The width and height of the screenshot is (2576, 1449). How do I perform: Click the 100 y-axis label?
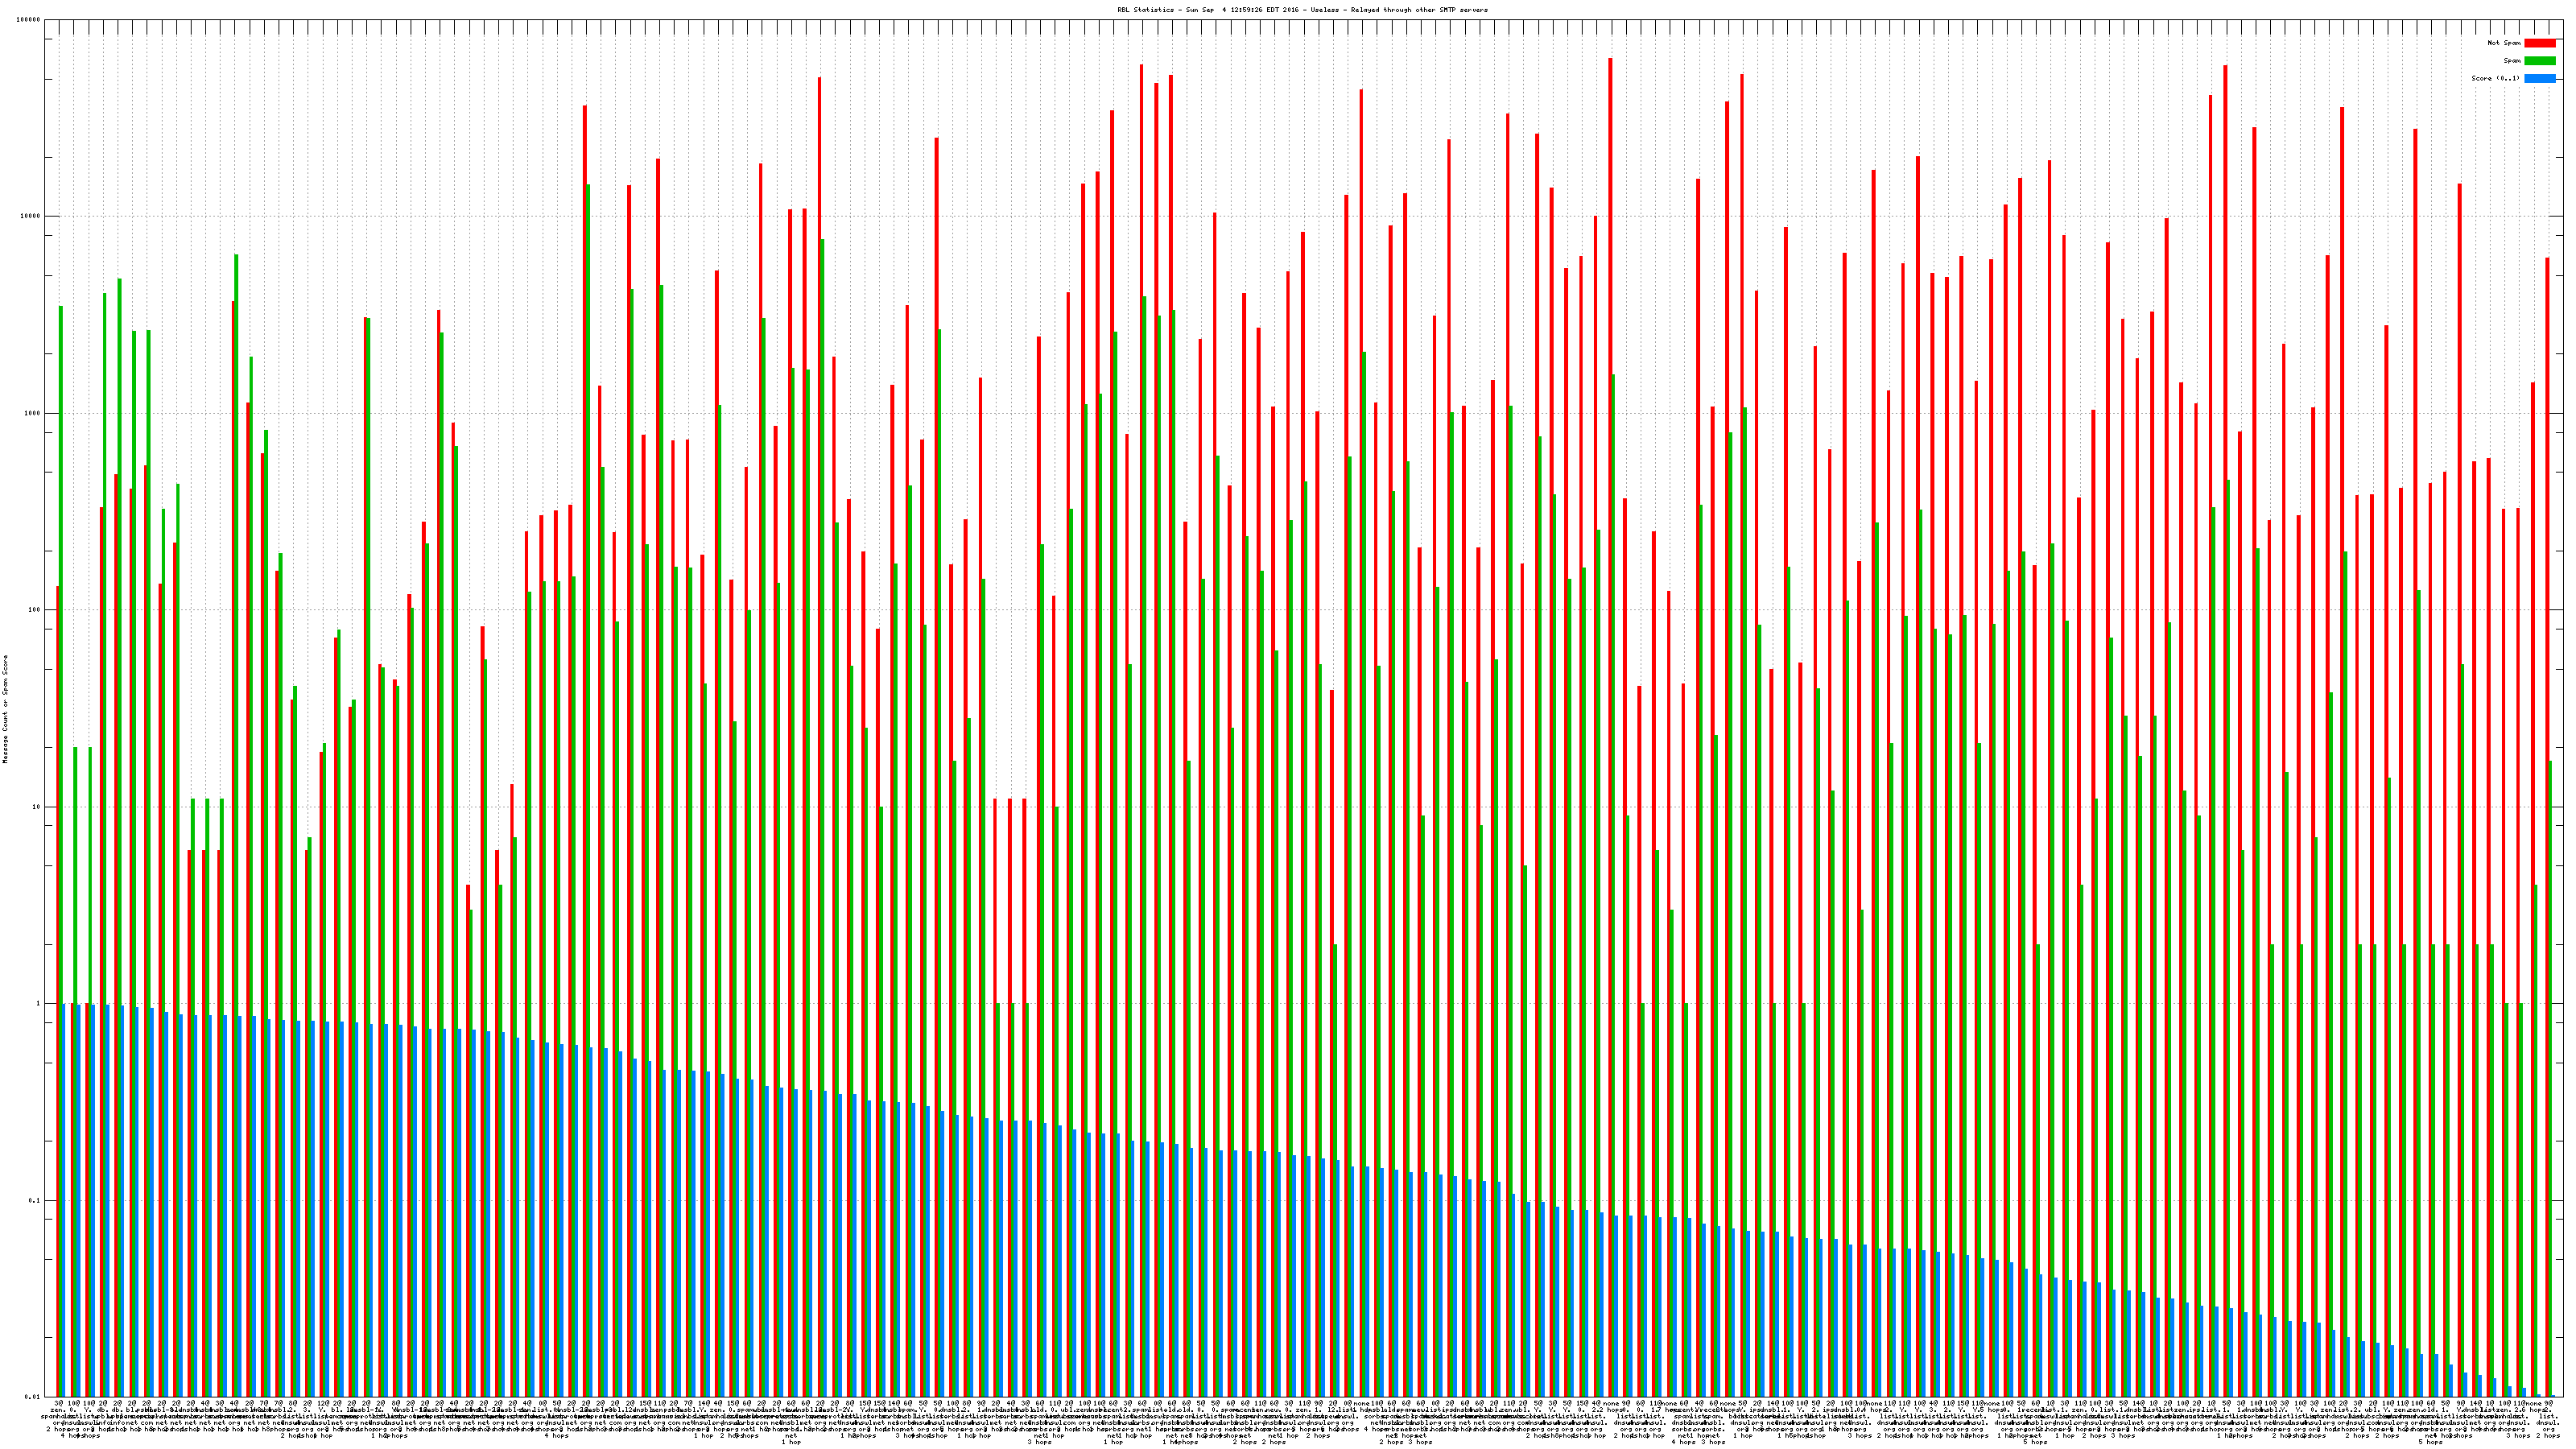(35, 610)
